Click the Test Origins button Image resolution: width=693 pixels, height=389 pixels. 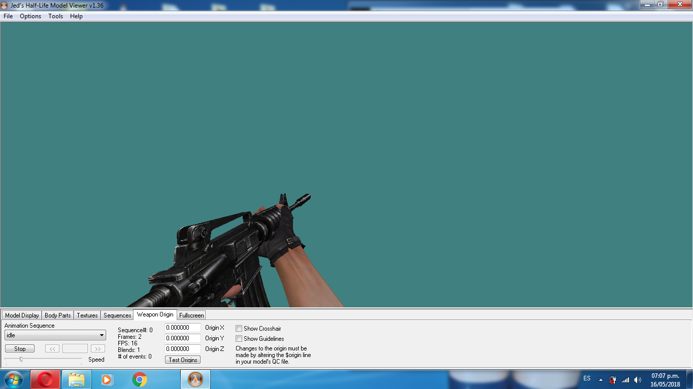click(183, 360)
